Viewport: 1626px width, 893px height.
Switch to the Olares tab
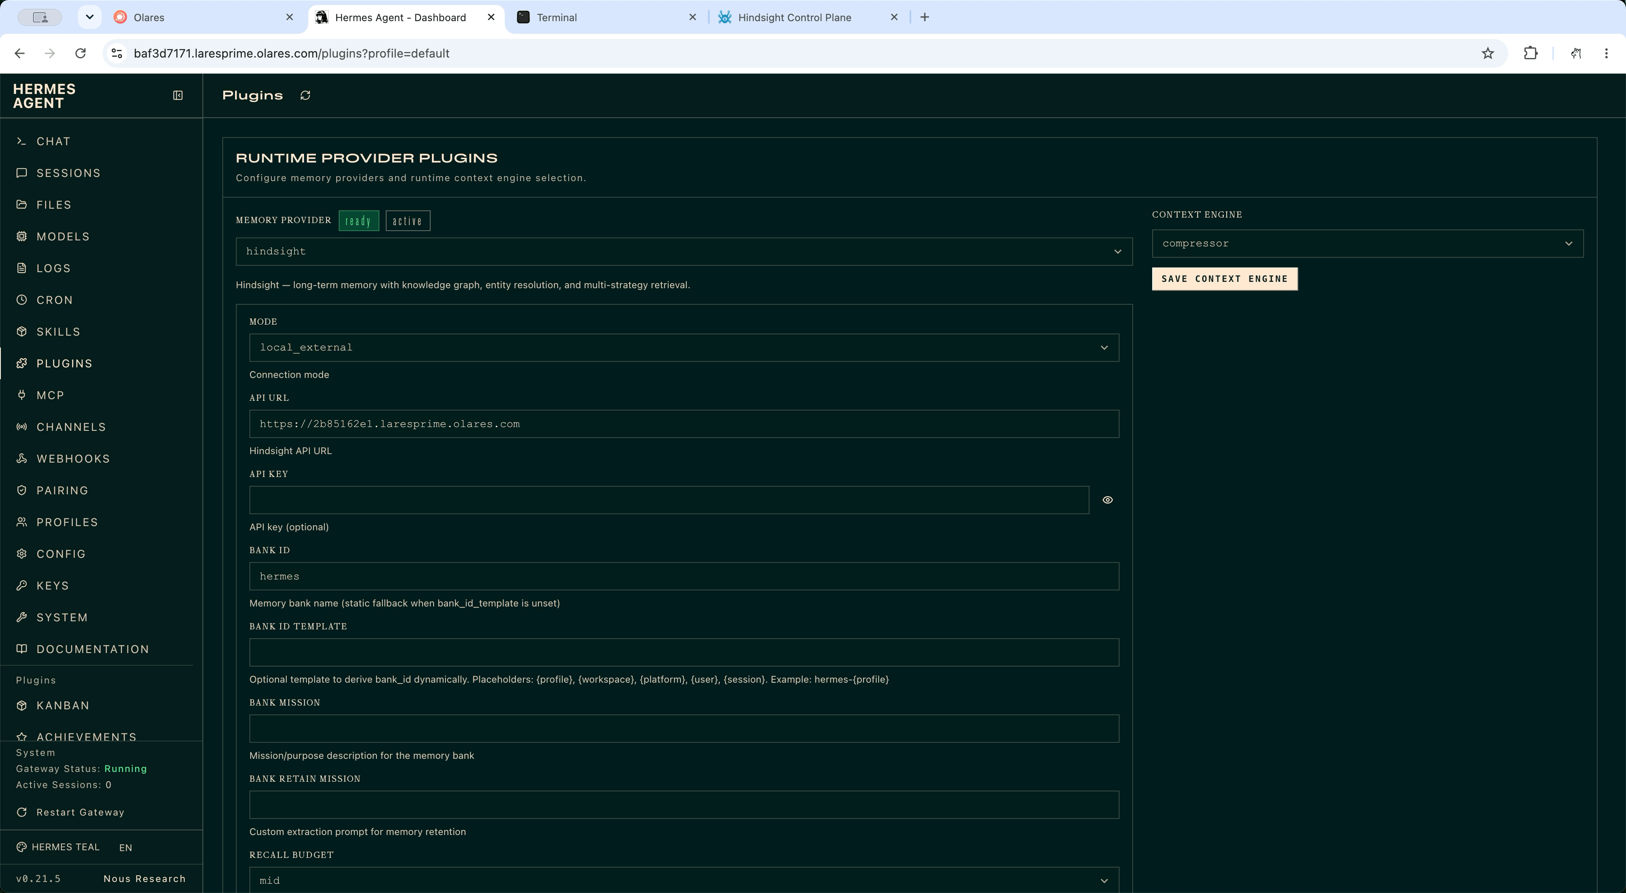pos(203,17)
